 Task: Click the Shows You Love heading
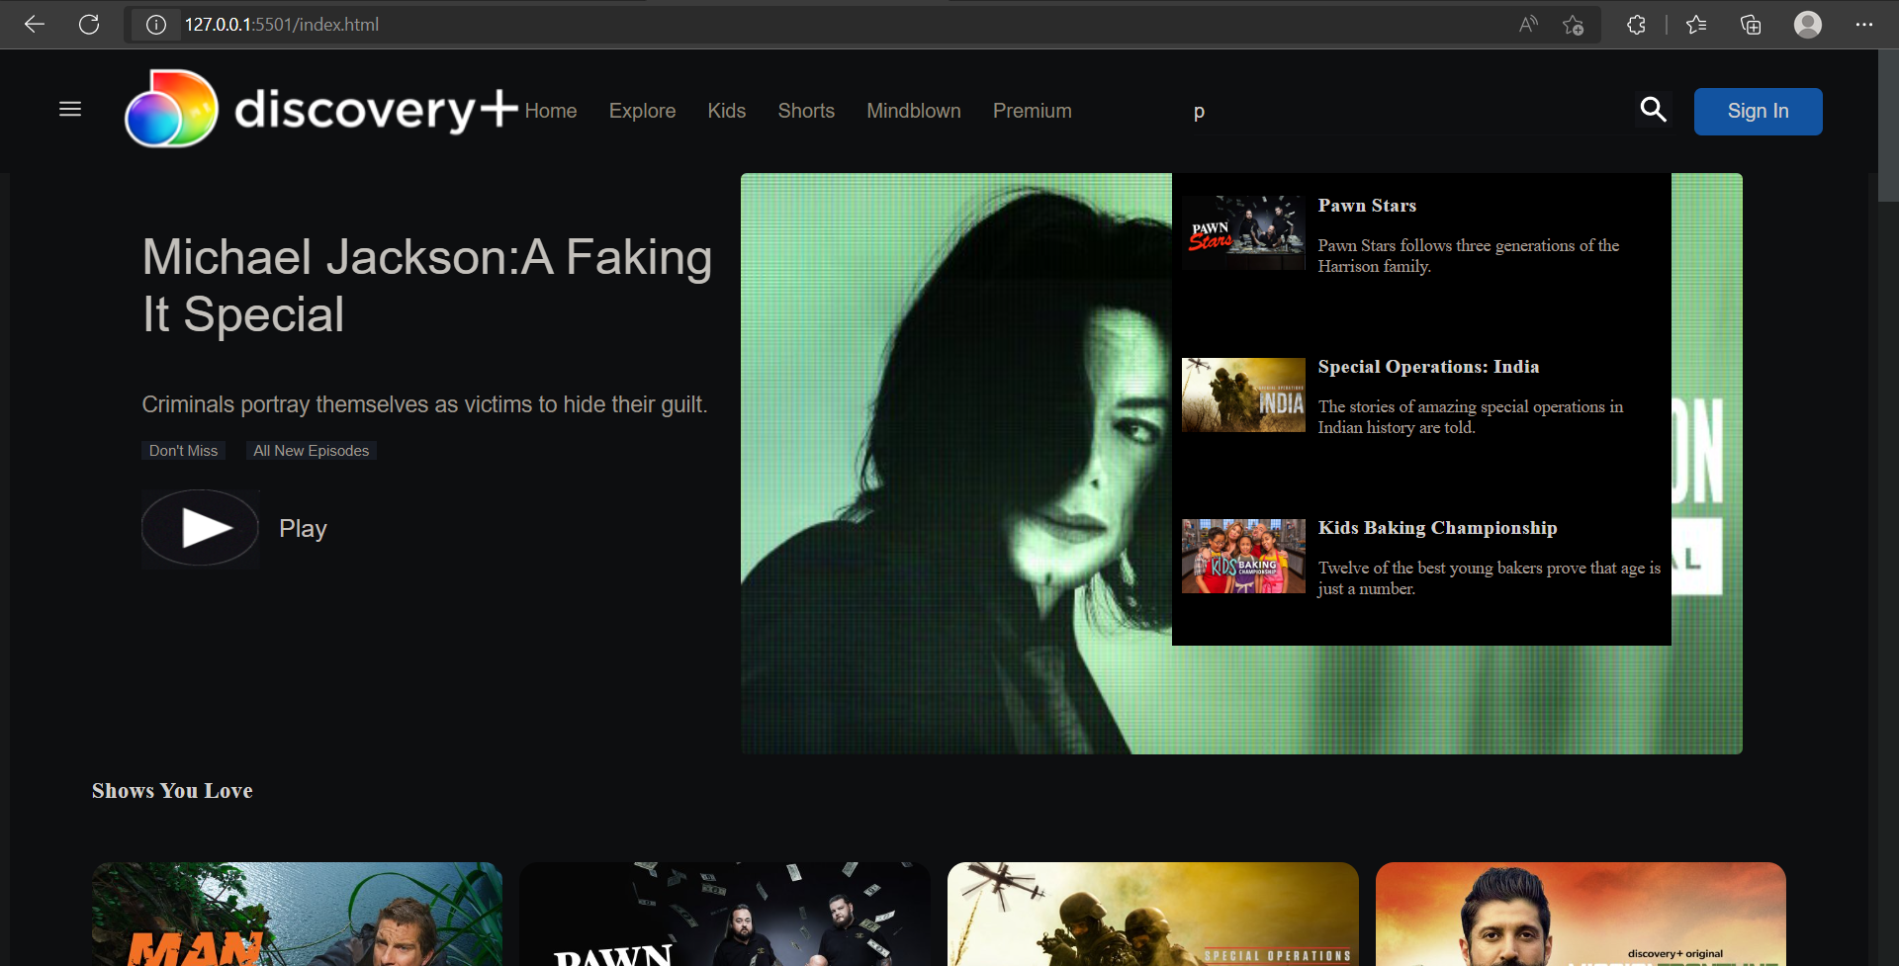(172, 791)
